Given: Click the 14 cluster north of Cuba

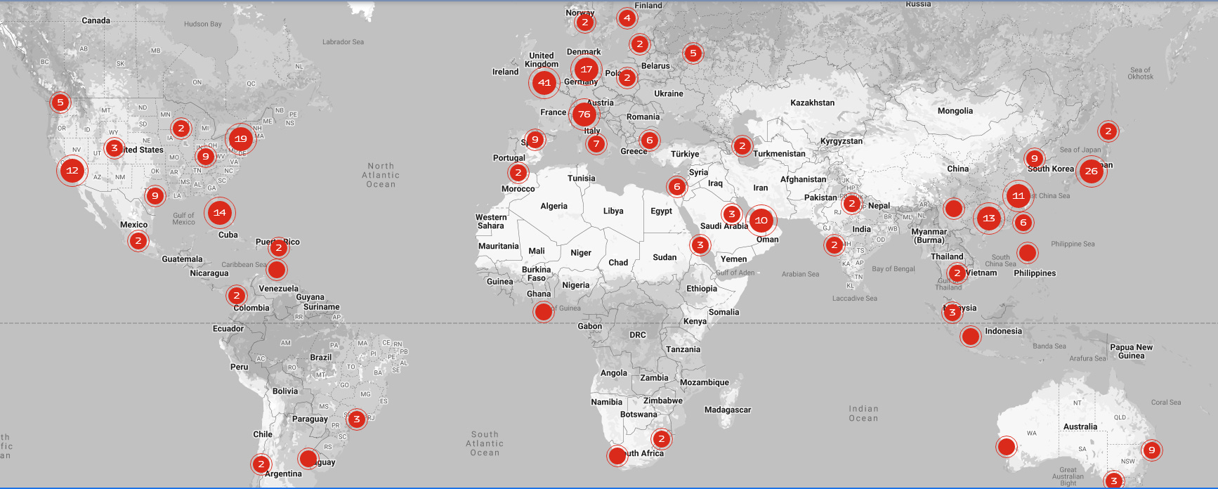Looking at the screenshot, I should [220, 212].
